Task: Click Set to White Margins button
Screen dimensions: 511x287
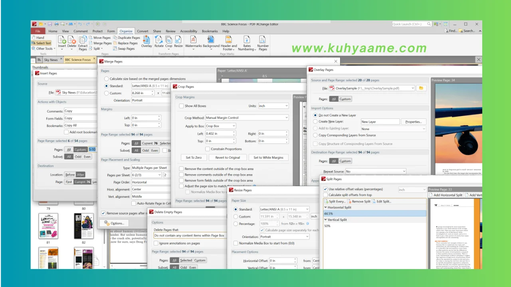Action: click(268, 157)
